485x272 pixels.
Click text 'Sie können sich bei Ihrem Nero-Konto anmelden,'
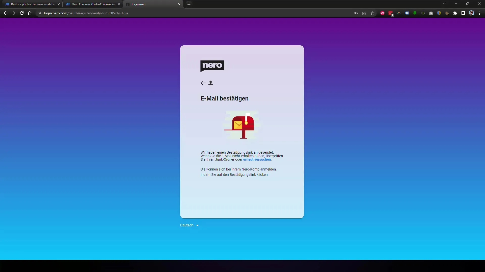239,169
